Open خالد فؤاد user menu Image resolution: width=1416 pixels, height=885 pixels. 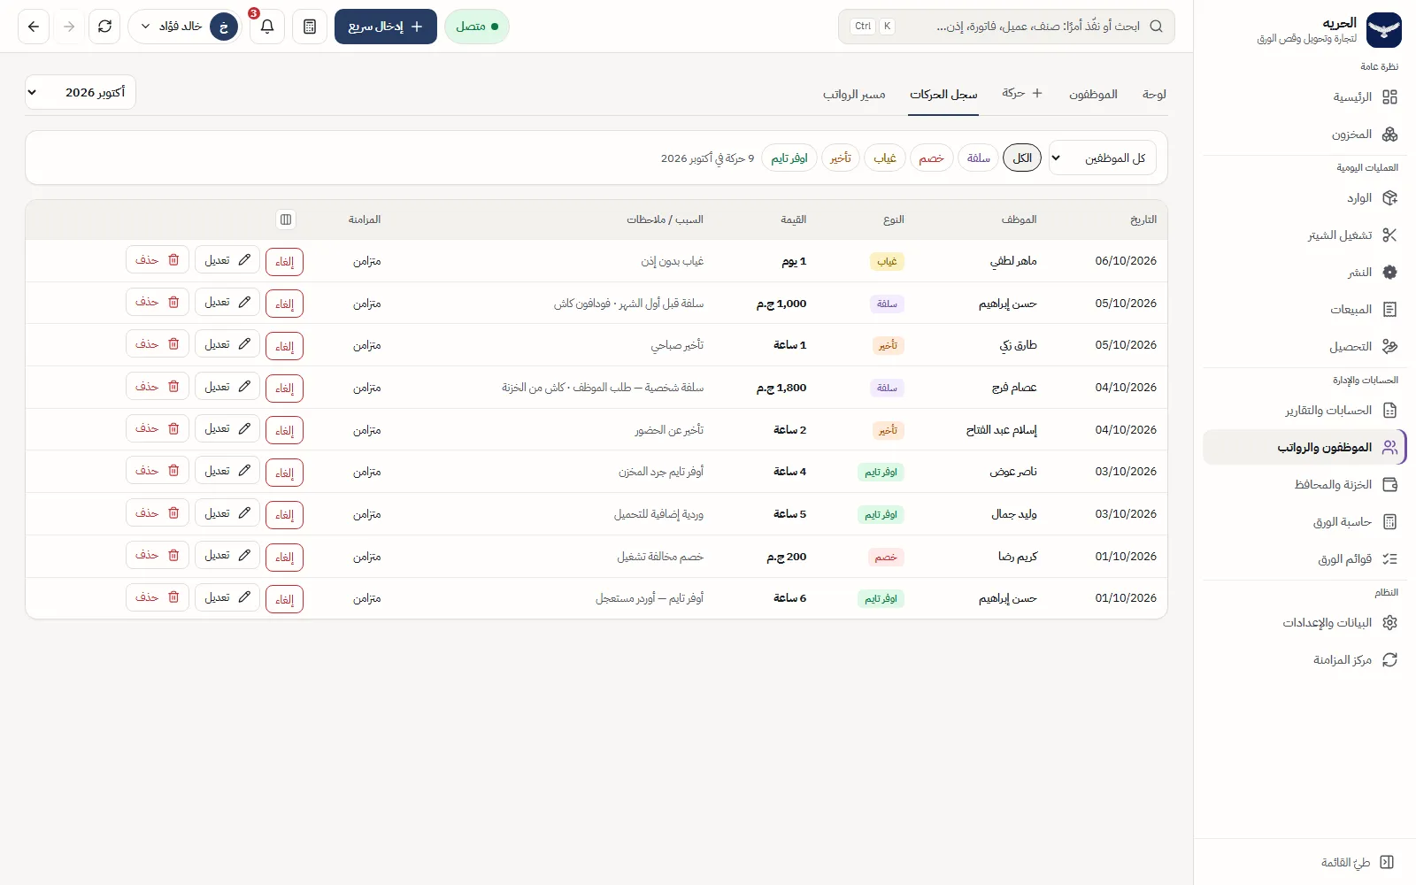click(x=185, y=27)
